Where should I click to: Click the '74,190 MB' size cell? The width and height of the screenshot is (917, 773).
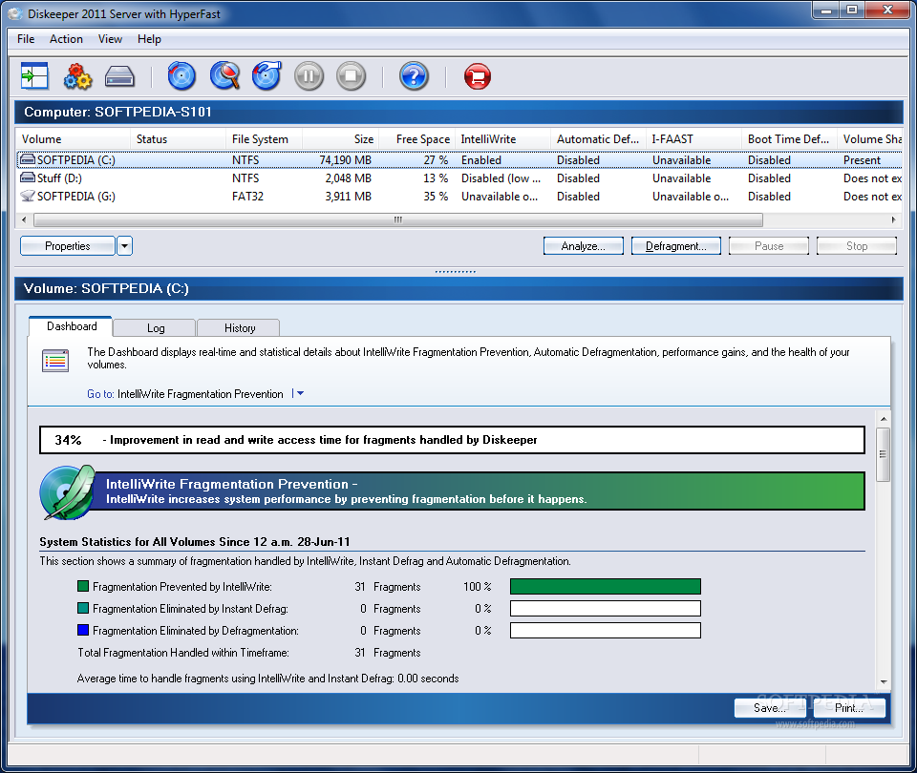tap(345, 160)
